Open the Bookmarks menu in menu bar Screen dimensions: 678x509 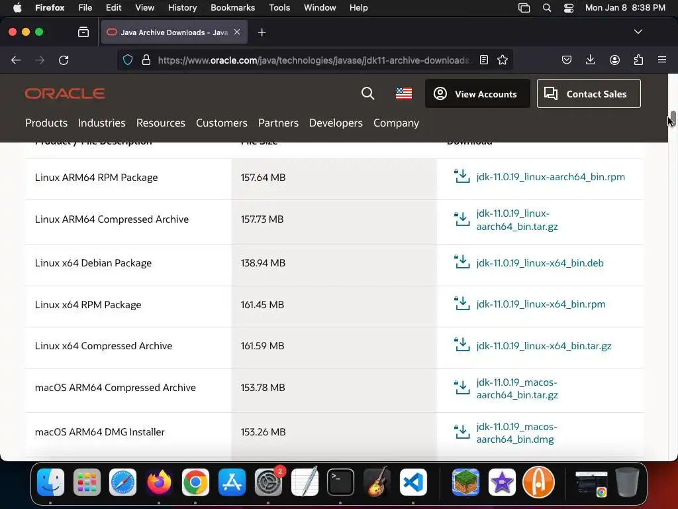tap(232, 7)
